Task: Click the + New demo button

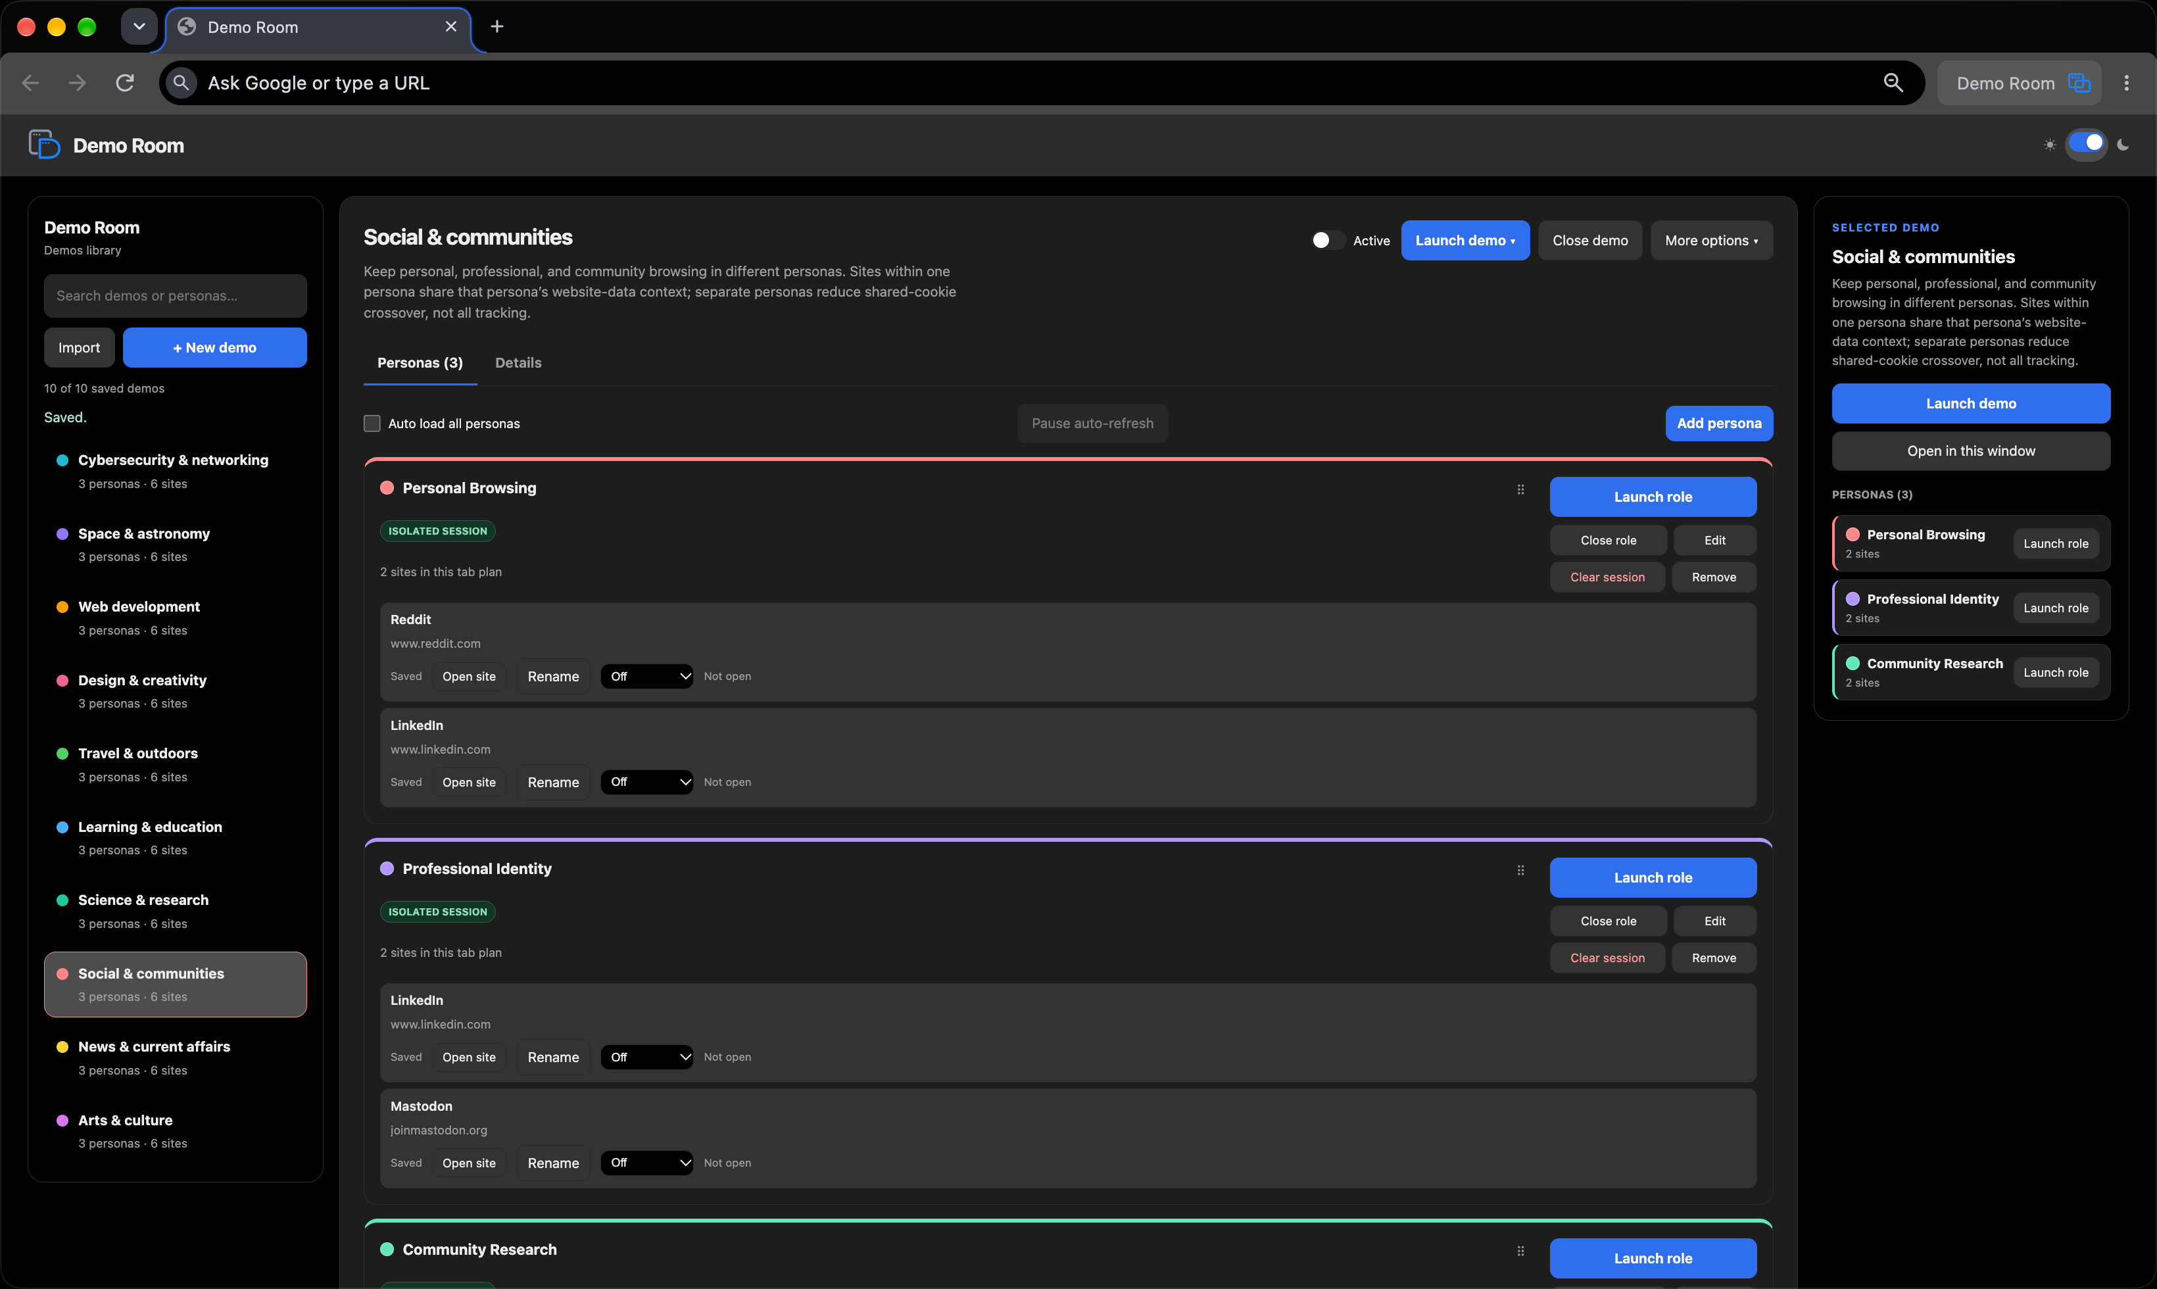Action: (x=214, y=347)
